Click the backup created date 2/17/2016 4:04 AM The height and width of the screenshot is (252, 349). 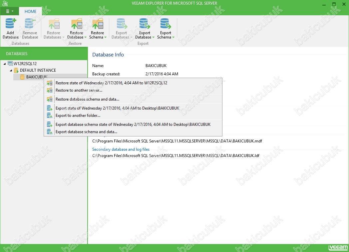(162, 74)
